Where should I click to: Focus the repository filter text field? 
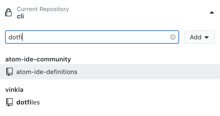(92, 37)
